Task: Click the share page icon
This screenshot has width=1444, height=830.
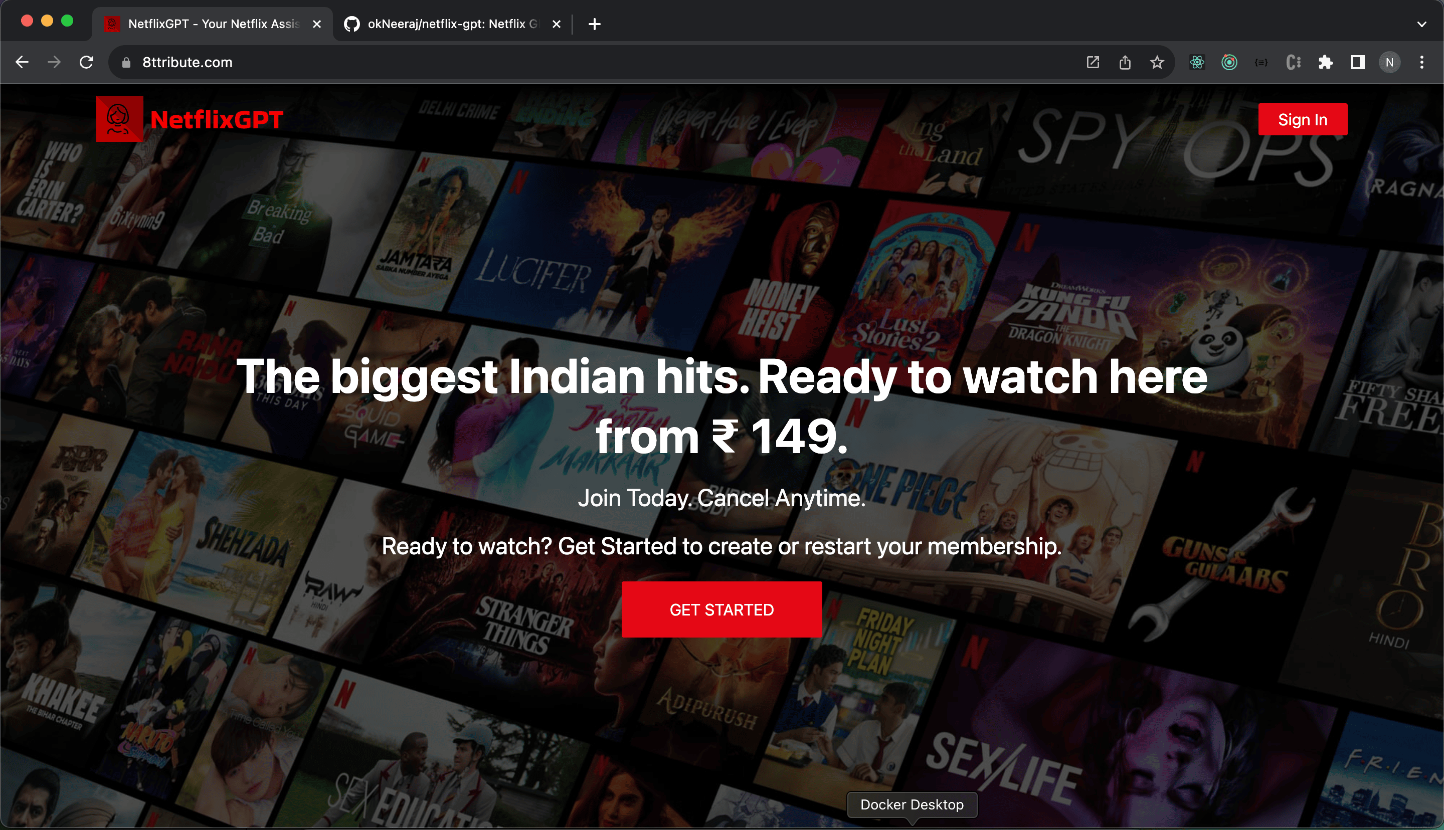Action: pyautogui.click(x=1125, y=62)
